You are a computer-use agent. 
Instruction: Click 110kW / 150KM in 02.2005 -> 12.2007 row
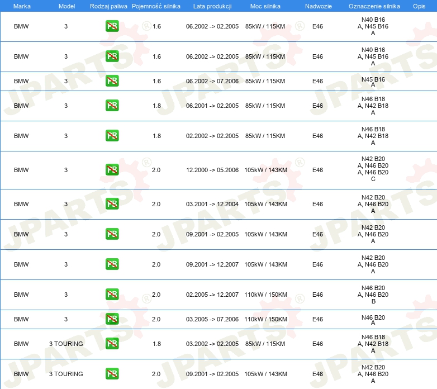pos(265,295)
